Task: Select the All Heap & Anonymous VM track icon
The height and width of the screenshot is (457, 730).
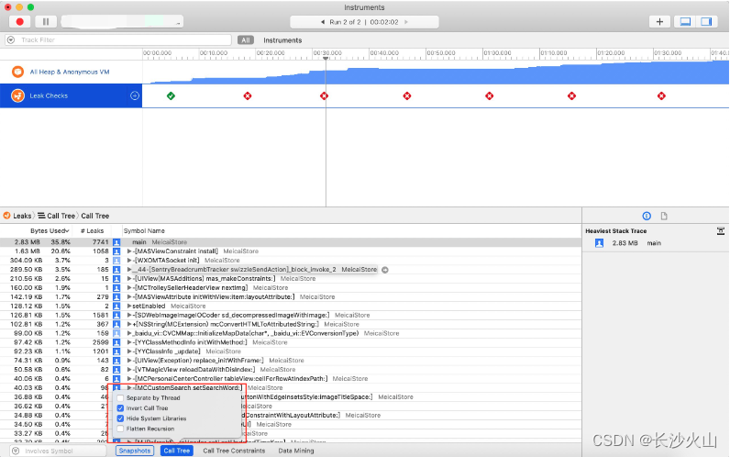Action: [x=17, y=72]
